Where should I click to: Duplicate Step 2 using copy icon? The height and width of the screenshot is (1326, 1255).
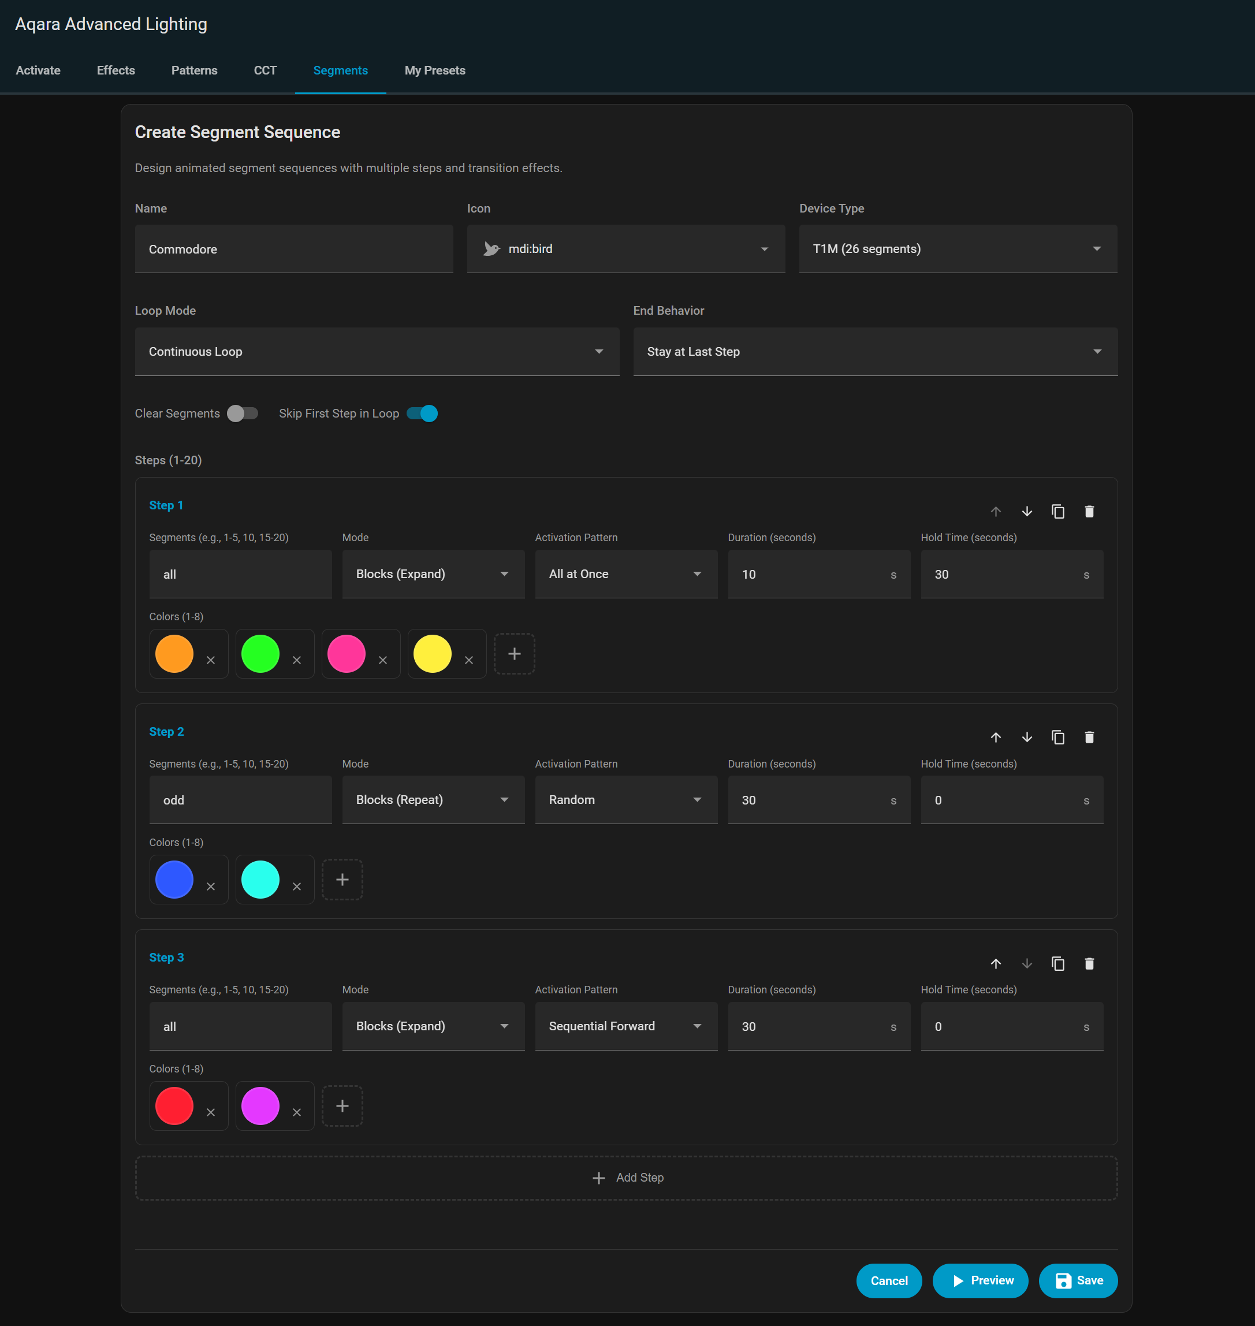click(1057, 738)
